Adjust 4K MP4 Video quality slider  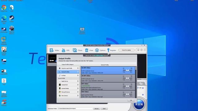(x=127, y=70)
